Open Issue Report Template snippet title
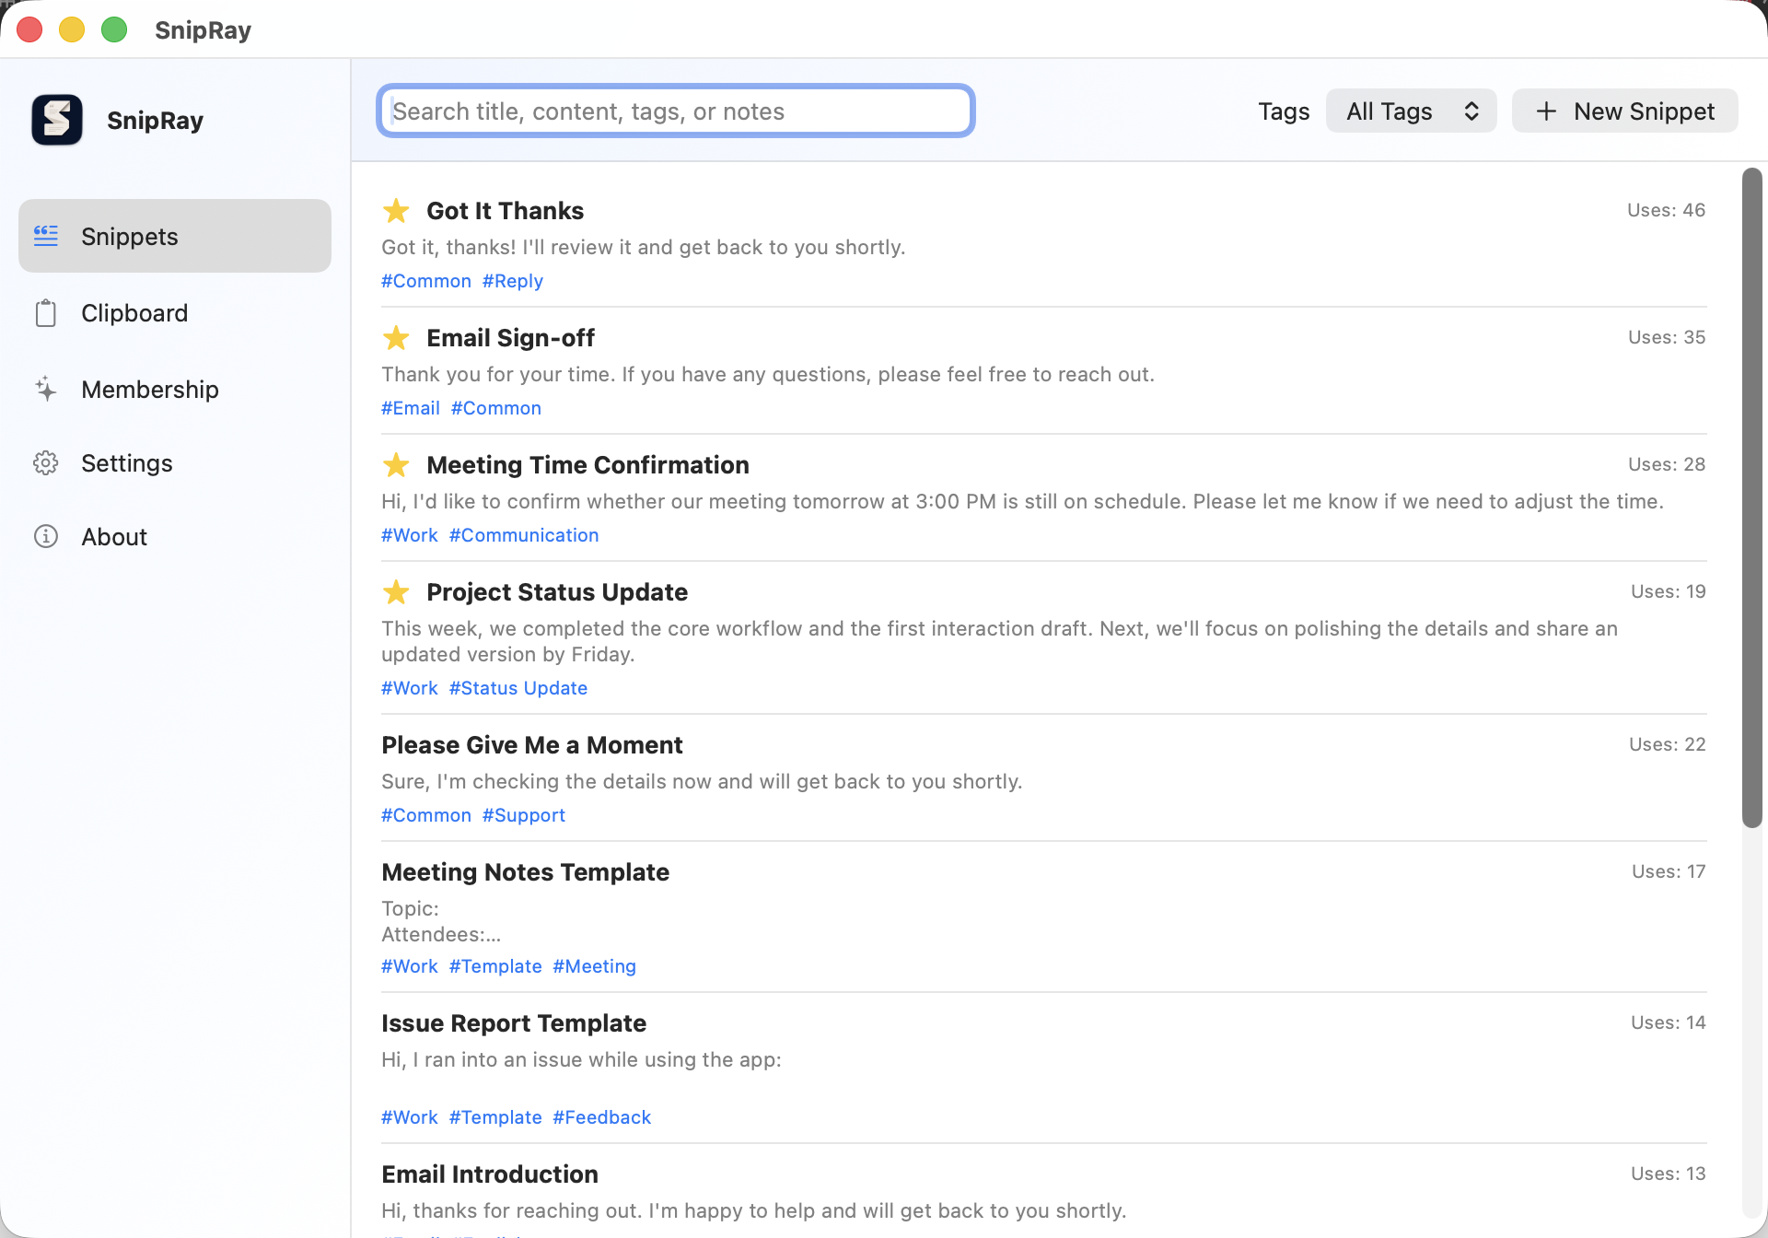 (514, 1023)
